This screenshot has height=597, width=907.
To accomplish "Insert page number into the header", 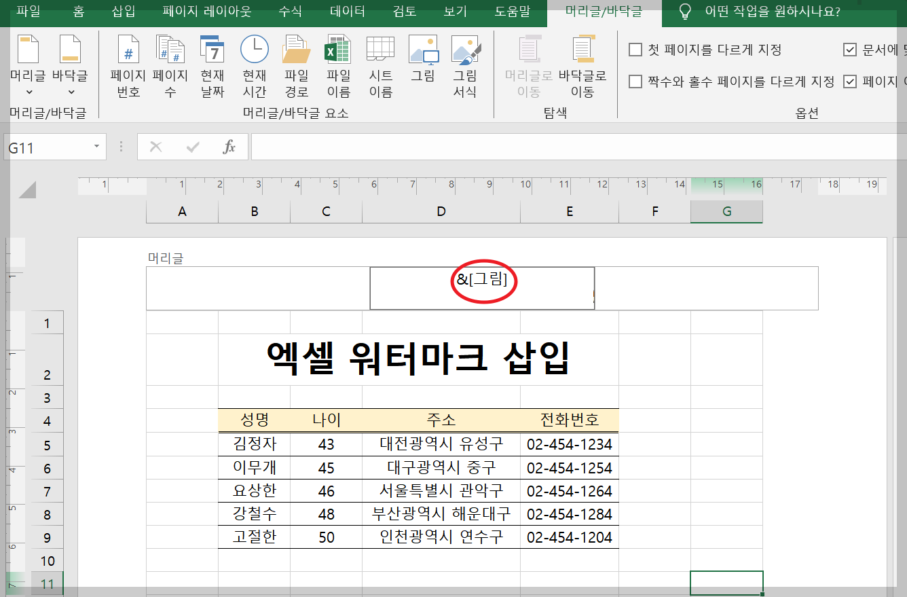I will [x=127, y=65].
